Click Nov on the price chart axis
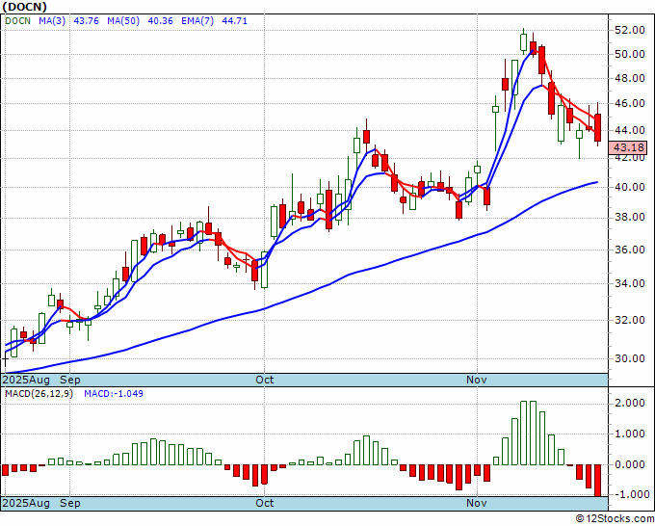 (x=477, y=381)
